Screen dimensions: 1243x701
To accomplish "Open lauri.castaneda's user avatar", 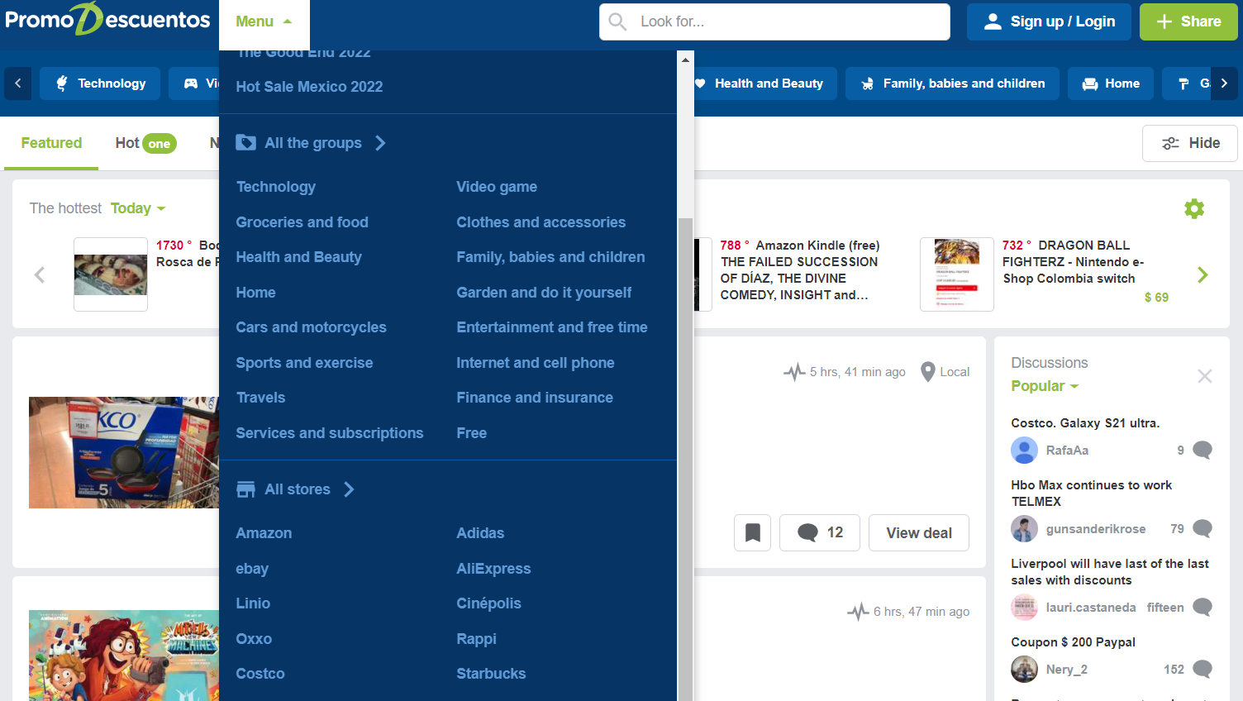I will coord(1024,607).
